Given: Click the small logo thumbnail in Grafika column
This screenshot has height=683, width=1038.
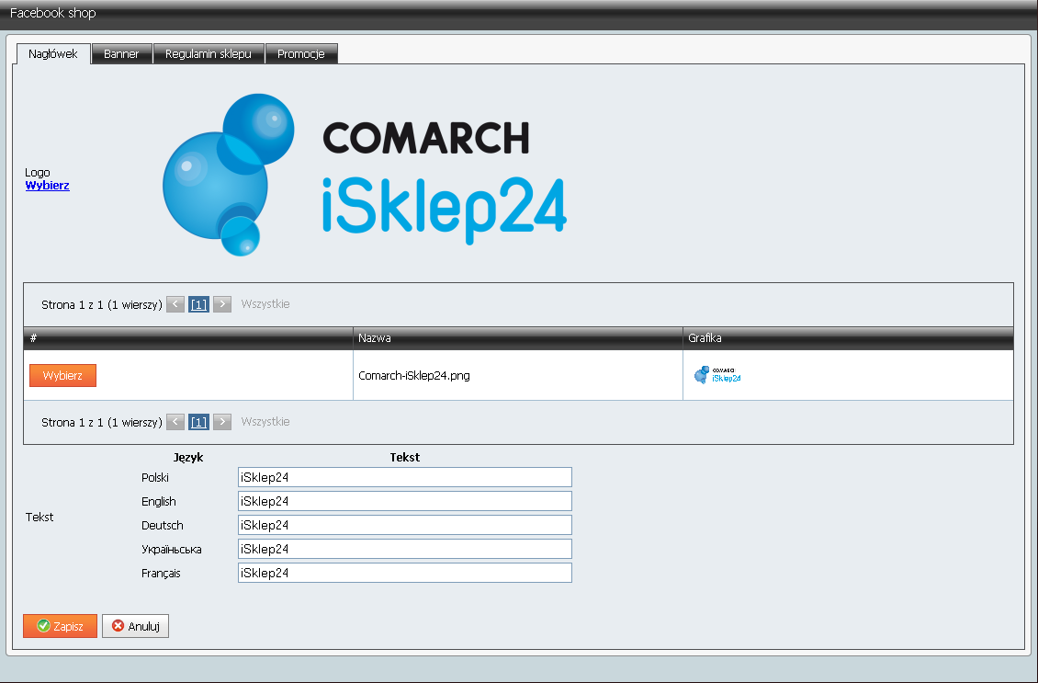Looking at the screenshot, I should click(x=716, y=375).
